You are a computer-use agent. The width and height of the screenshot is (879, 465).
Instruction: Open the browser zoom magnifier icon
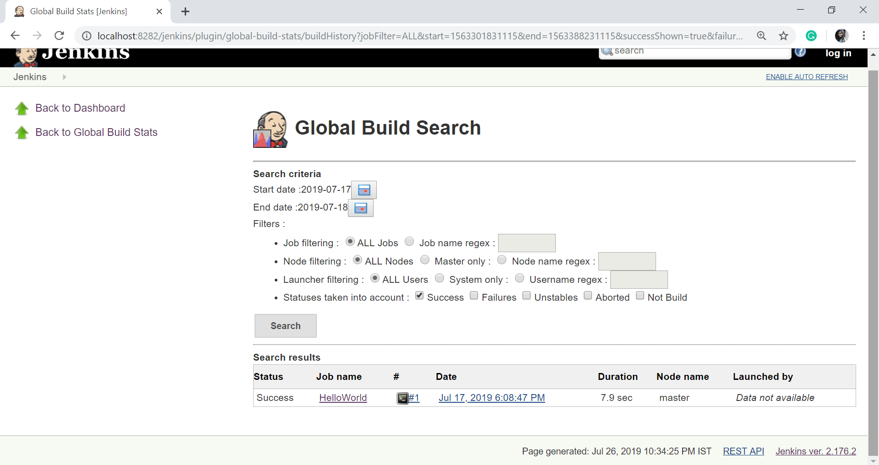761,36
